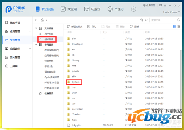Click the back arrow in path bar
The image size is (184, 130).
[36, 20]
